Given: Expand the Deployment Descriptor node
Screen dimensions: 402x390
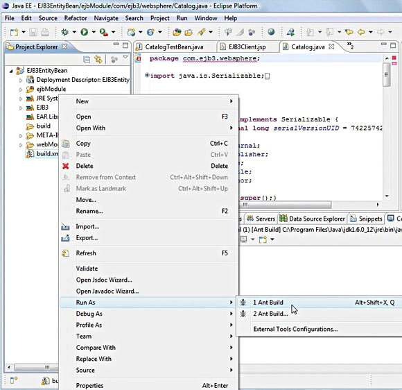Looking at the screenshot, I should tap(21, 80).
